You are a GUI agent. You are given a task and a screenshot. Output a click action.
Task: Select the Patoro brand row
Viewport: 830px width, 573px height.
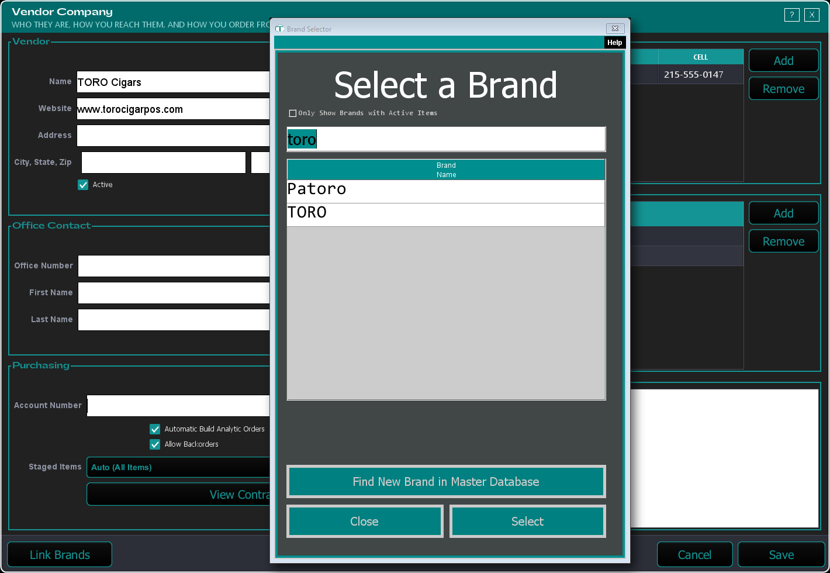pos(446,191)
